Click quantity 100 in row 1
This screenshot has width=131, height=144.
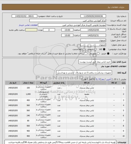28,88
